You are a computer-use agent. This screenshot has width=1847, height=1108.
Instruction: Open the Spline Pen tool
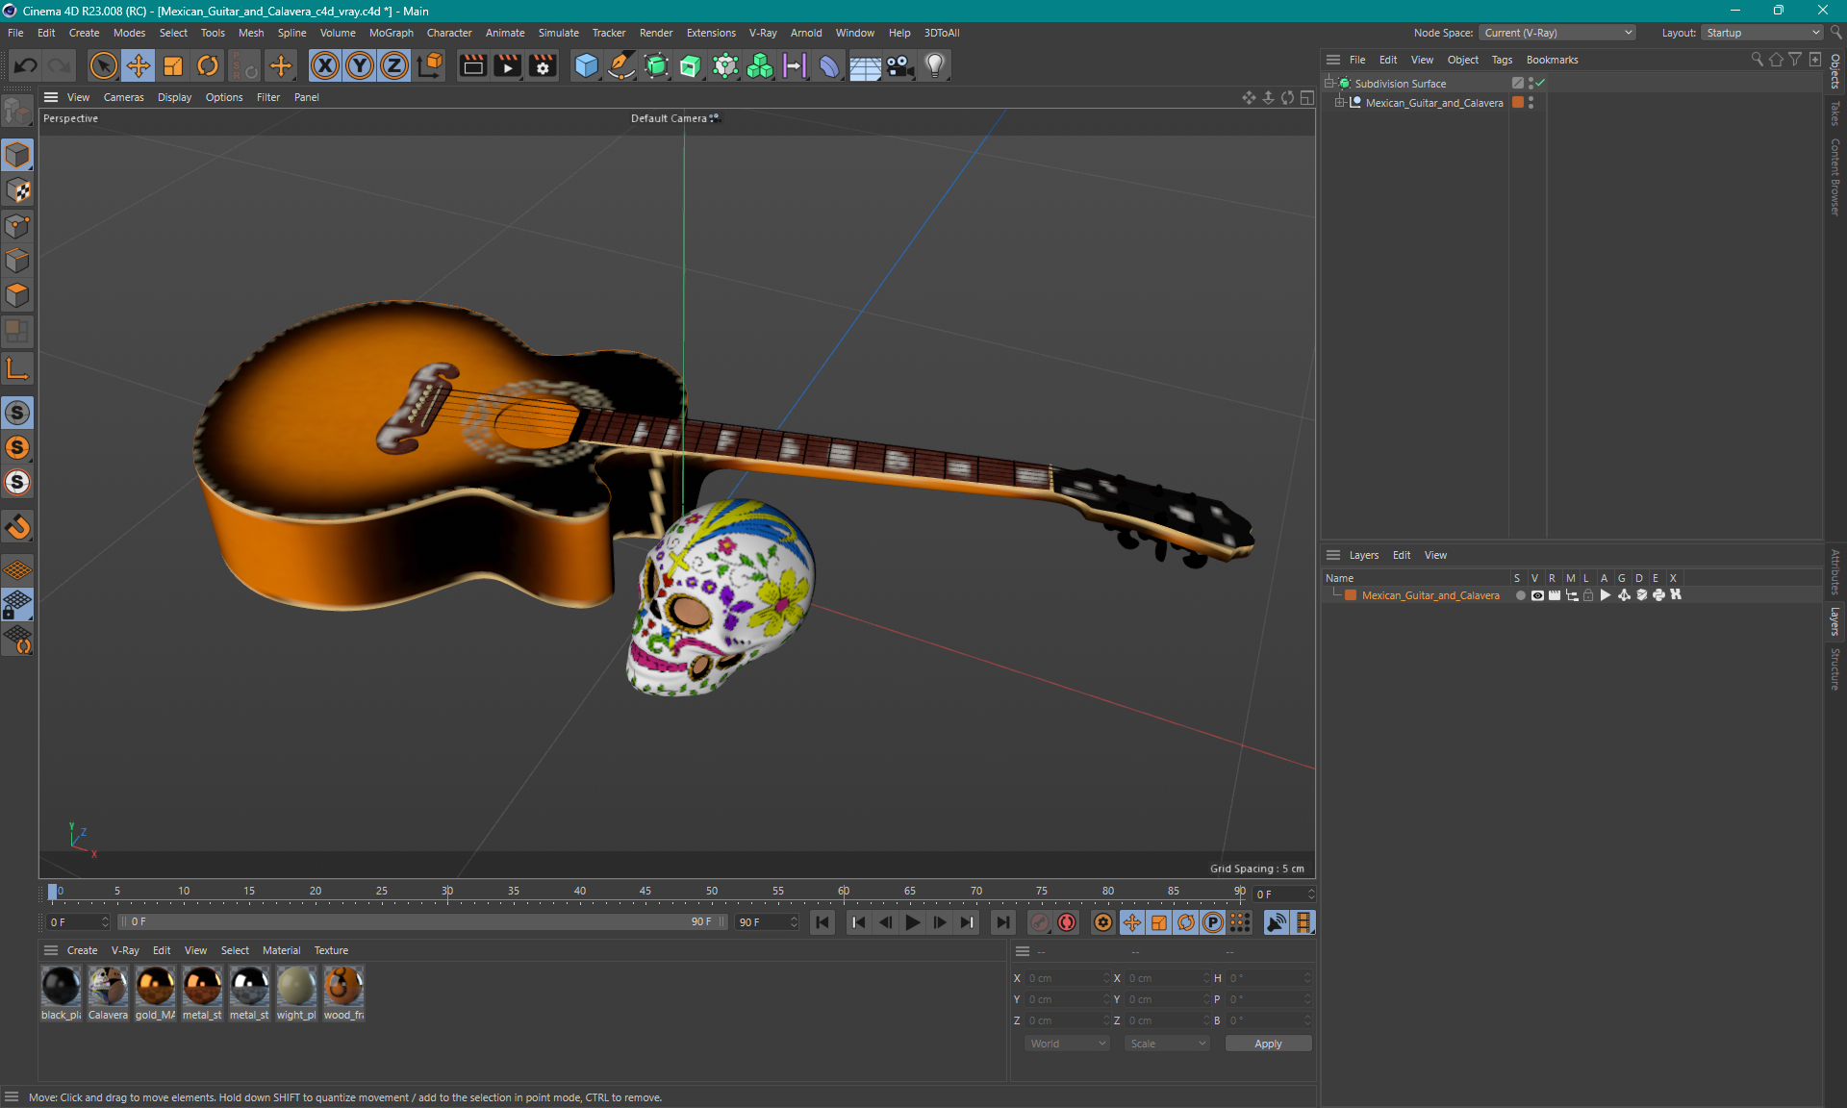pyautogui.click(x=621, y=65)
